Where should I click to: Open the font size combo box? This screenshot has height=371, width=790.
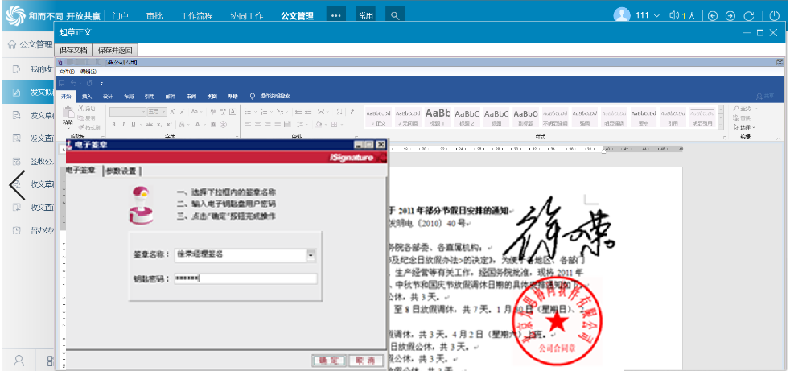pyautogui.click(x=157, y=112)
